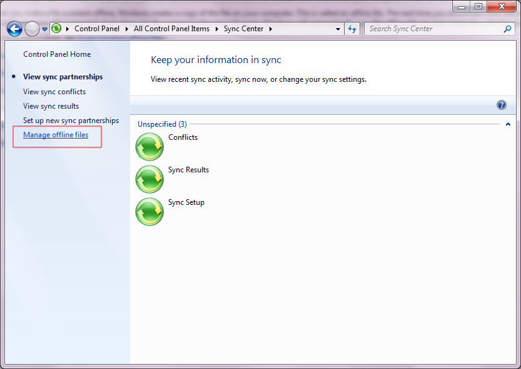The image size is (521, 369).
Task: Open Control Panel from the breadcrumb
Action: [97, 28]
